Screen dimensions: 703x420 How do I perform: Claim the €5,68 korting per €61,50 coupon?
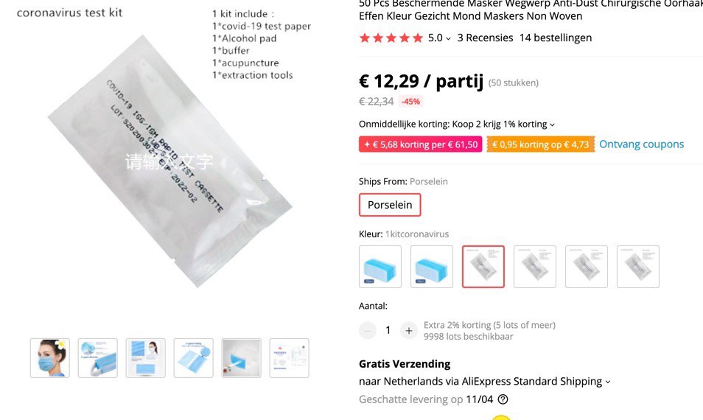[x=421, y=144]
